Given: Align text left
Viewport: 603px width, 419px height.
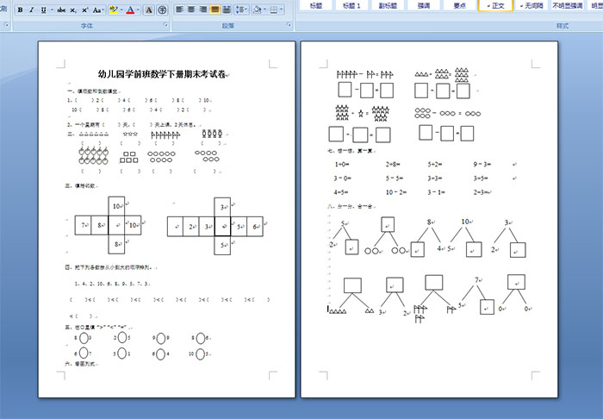Looking at the screenshot, I should pos(179,9).
